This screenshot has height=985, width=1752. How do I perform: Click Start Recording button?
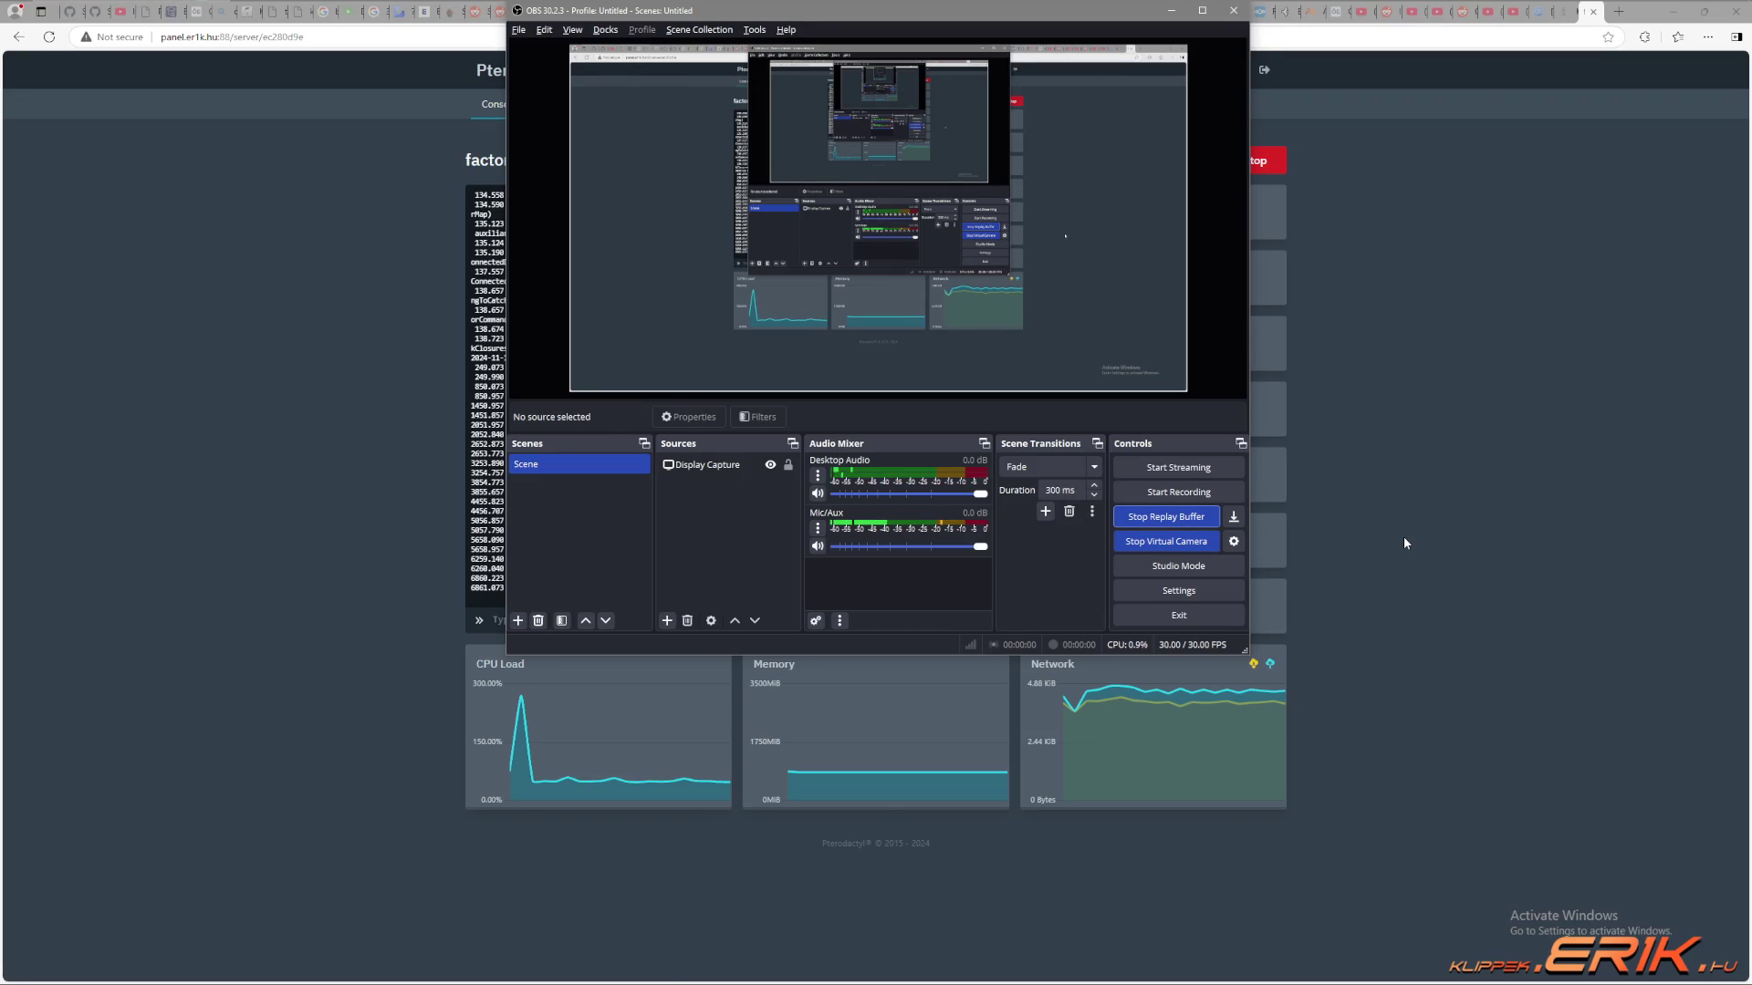[x=1178, y=492]
